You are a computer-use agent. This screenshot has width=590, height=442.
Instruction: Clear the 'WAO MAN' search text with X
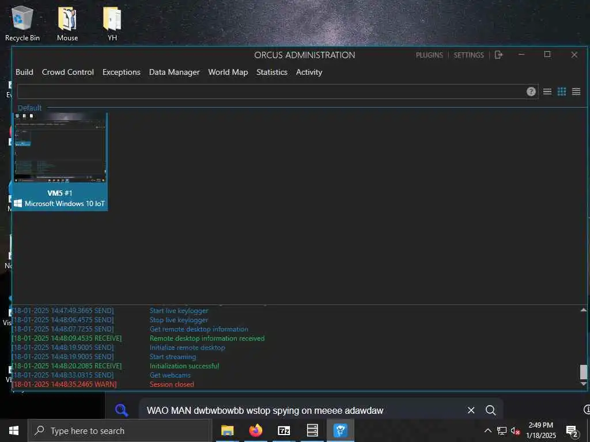click(x=471, y=410)
